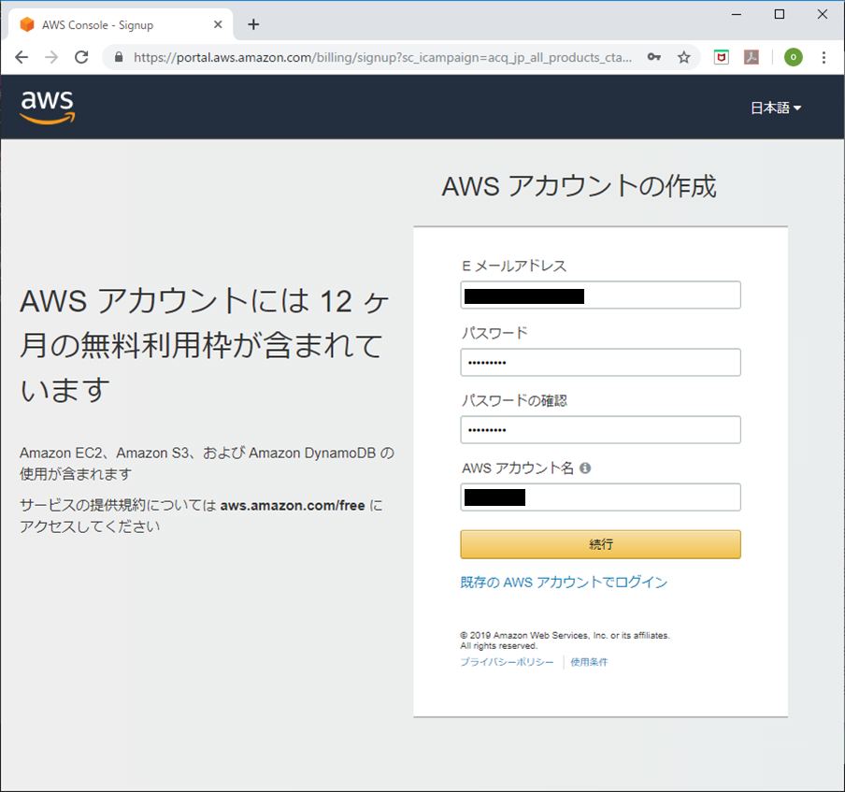Click the browser forward arrow
This screenshot has width=845, height=792.
tap(51, 57)
